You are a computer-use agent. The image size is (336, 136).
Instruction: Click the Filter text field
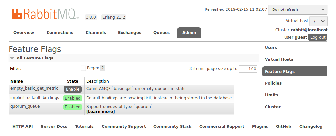[52, 68]
